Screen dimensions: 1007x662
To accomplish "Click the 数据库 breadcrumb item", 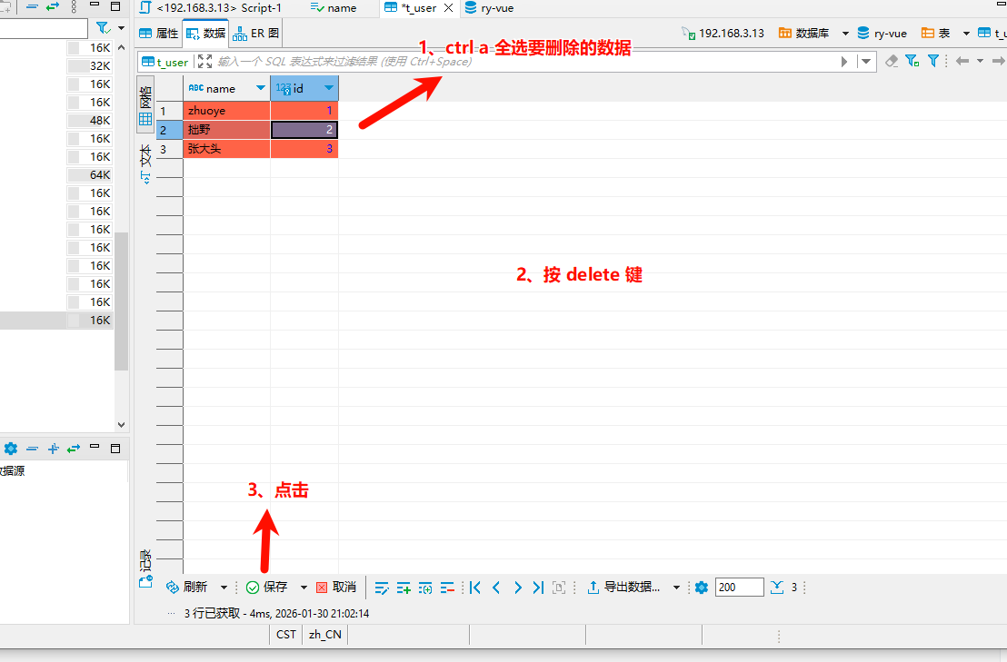I will tap(804, 34).
